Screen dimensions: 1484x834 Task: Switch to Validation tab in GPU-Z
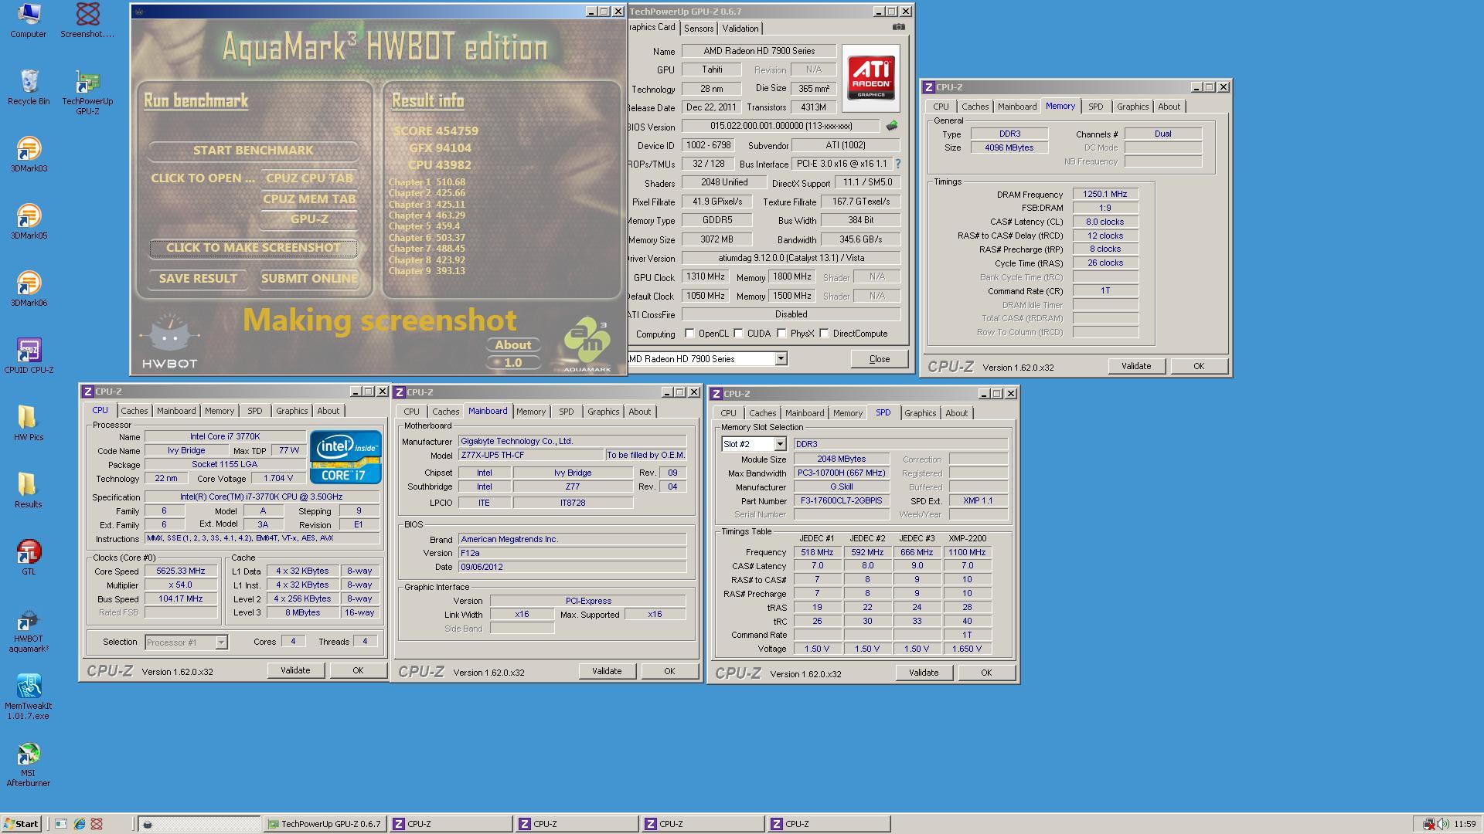tap(740, 29)
